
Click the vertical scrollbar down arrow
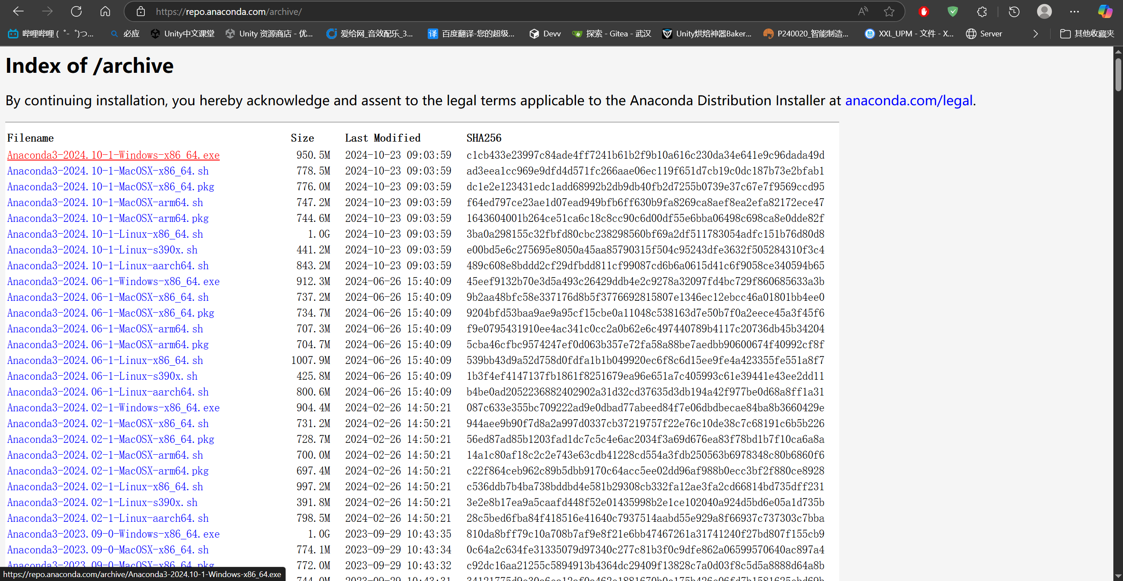pyautogui.click(x=1118, y=576)
